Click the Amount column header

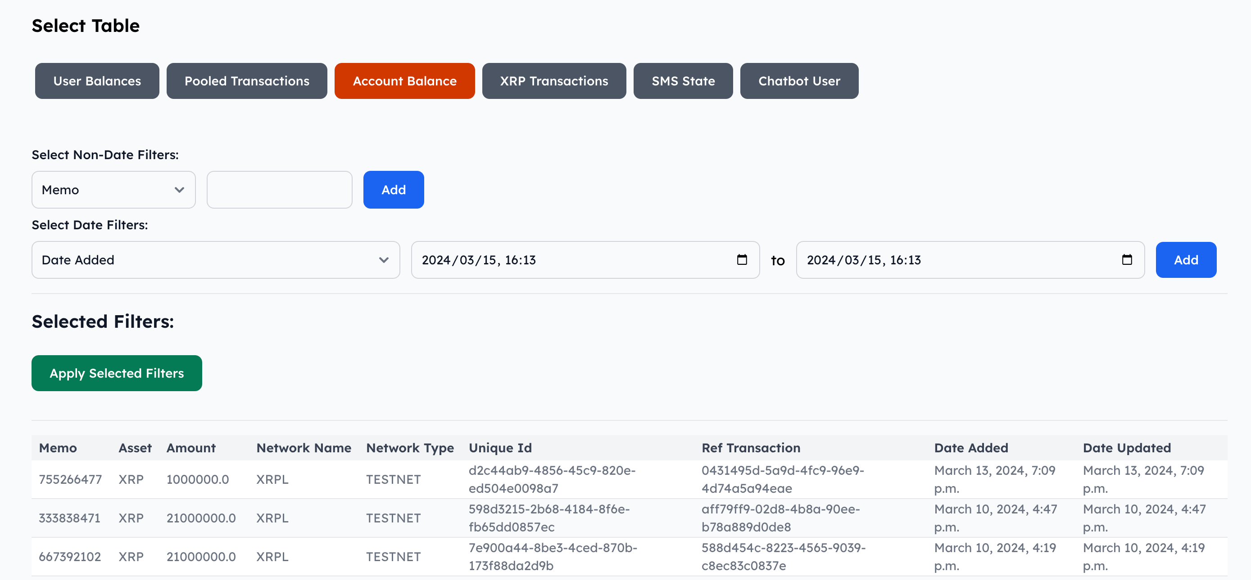coord(191,448)
